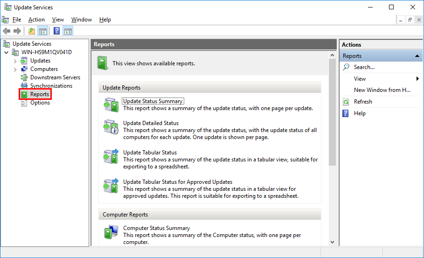Click the Back arrow toolbar icon
Image resolution: width=424 pixels, height=258 pixels.
pos(7,31)
